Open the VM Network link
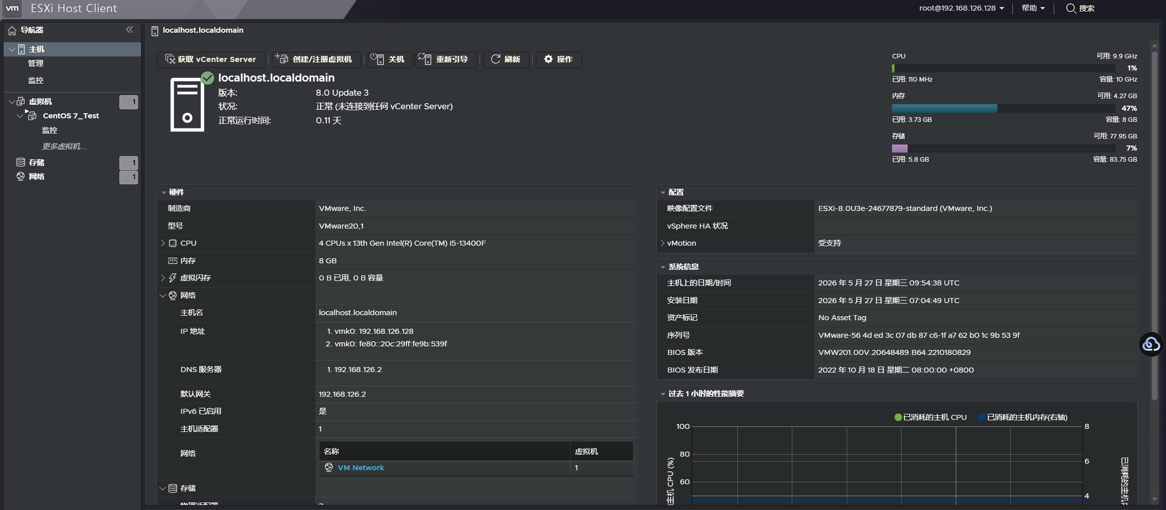This screenshot has height=510, width=1166. click(x=361, y=468)
